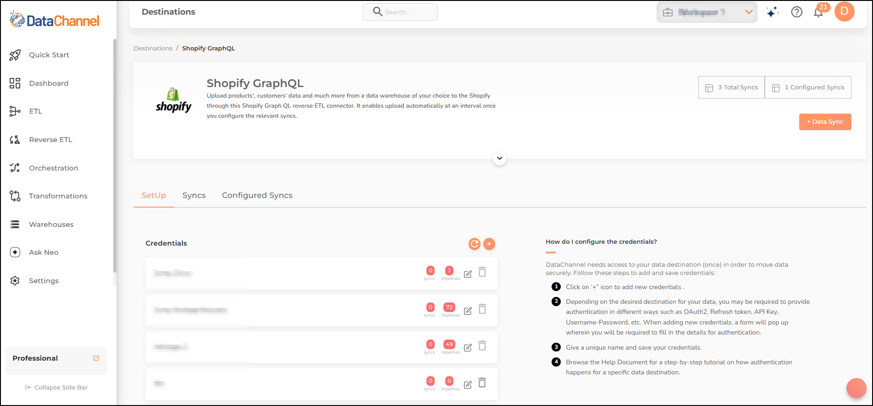
Task: Click the 'Credentials' section heading
Action: (166, 243)
